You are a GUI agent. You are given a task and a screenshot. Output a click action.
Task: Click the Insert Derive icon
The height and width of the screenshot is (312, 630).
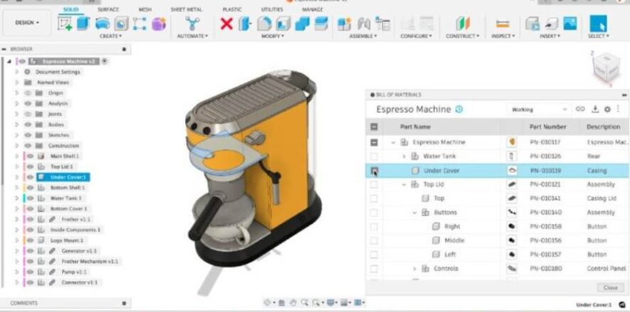click(533, 23)
